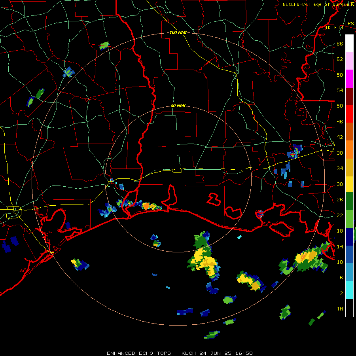Click the NEXLAB-College of DuPage credit text
The height and width of the screenshot is (356, 356).
(x=318, y=4)
